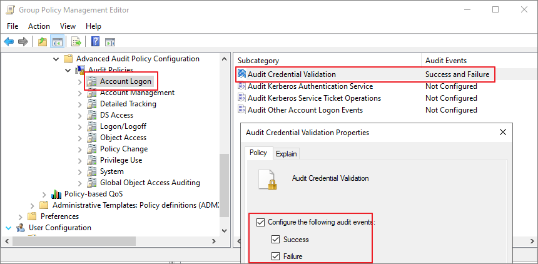Viewport: 538px width, 264px height.
Task: Expand the Detailed Tracking node
Action: coord(79,104)
